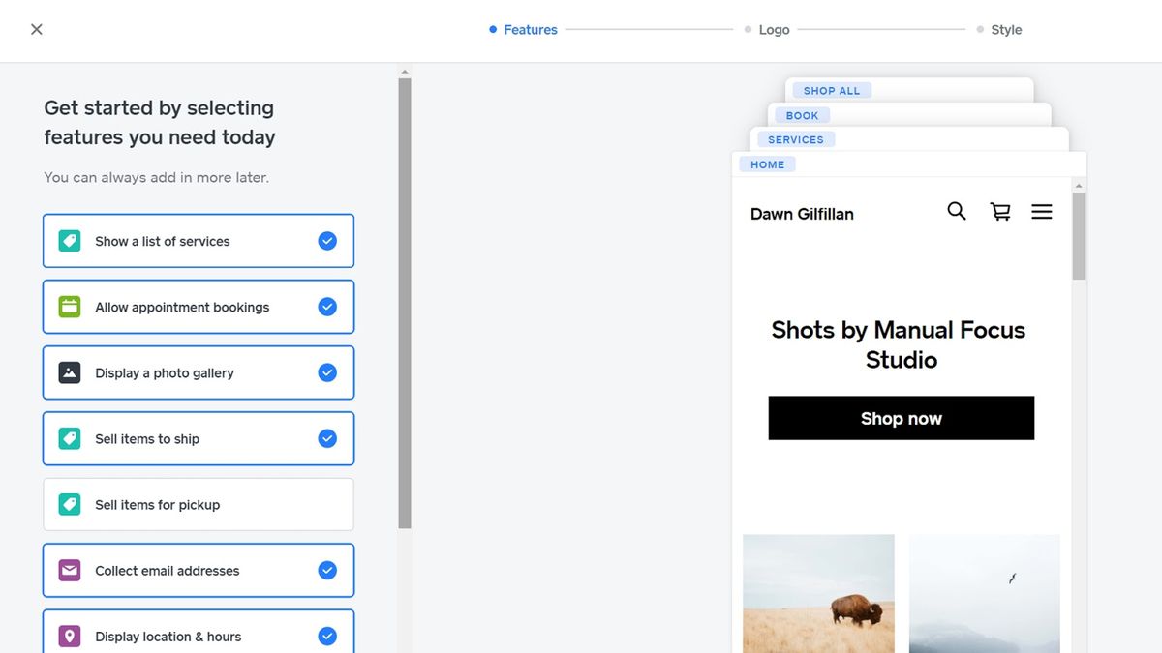Screen dimensions: 1162x653
Task: Open search in the site preview
Action: 956,211
